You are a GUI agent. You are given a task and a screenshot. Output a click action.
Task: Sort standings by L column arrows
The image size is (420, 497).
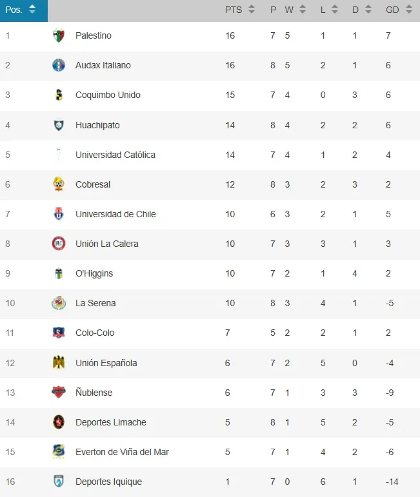tap(335, 10)
